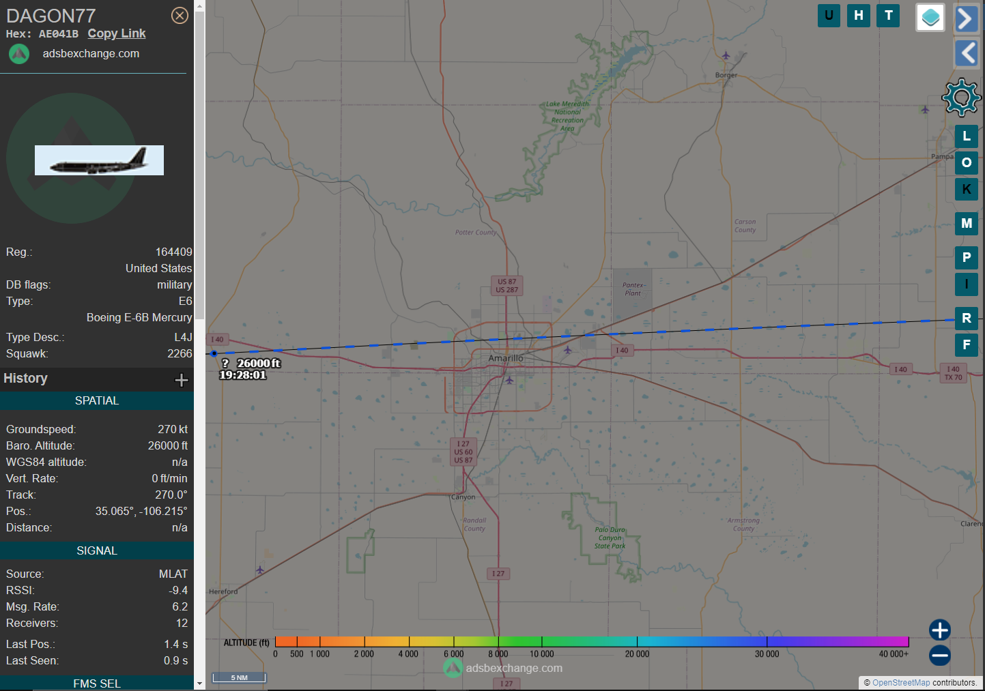Expand the History section with plus icon
This screenshot has height=691, width=985.
tap(182, 380)
